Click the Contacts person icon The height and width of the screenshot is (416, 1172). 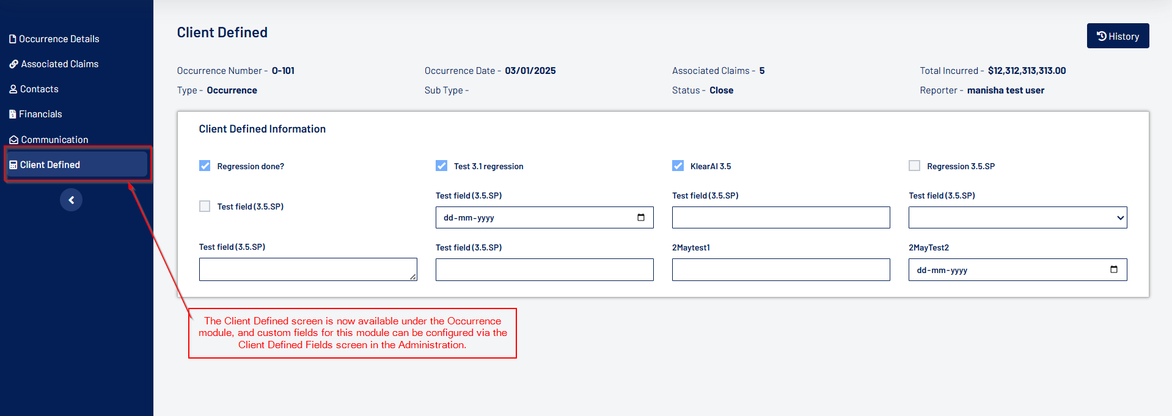(x=13, y=89)
